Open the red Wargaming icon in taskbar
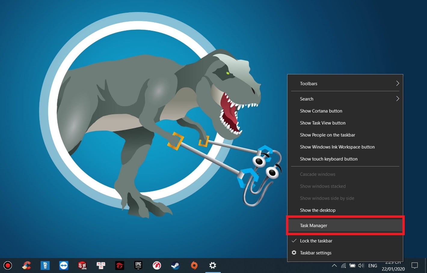The image size is (427, 273). pyautogui.click(x=157, y=265)
